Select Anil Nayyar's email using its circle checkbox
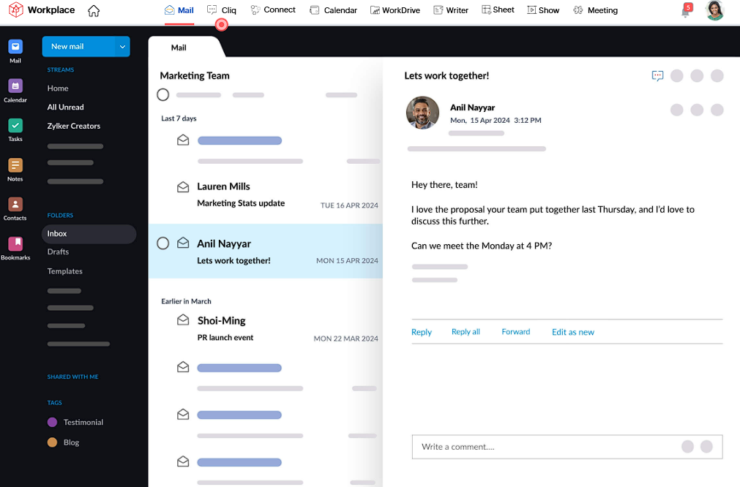 pos(162,244)
